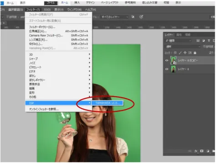Click the lock all padlock icon
This screenshot has height=164, width=216.
195,53
